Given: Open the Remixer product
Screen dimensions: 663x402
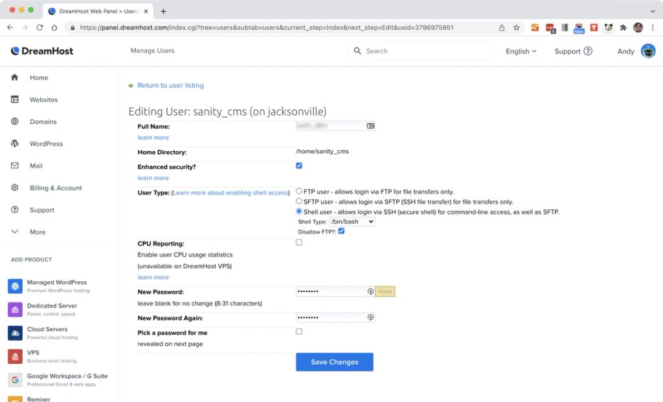Looking at the screenshot, I should (x=38, y=399).
